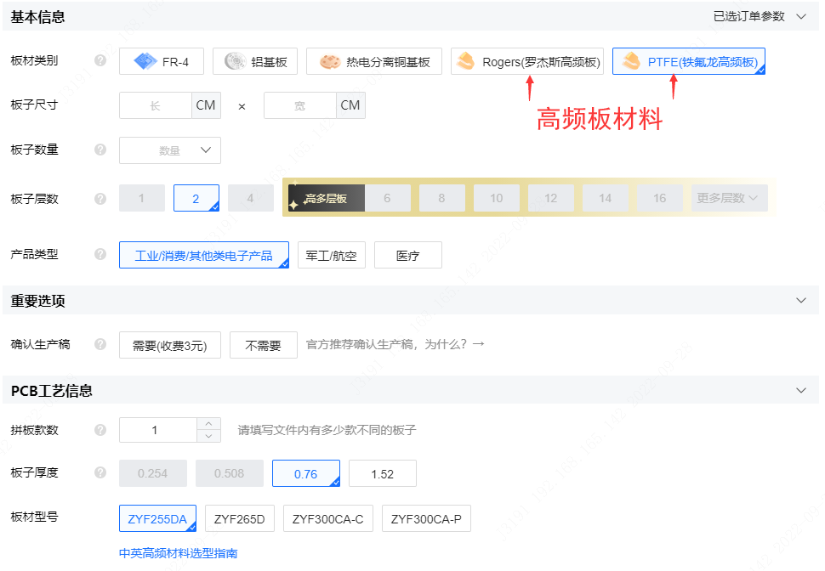Screen dimensions: 825x571
Task: Select 16 layer board
Action: click(x=660, y=198)
